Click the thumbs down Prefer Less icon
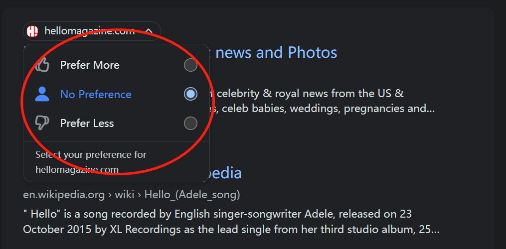This screenshot has height=249, width=506. coord(42,123)
